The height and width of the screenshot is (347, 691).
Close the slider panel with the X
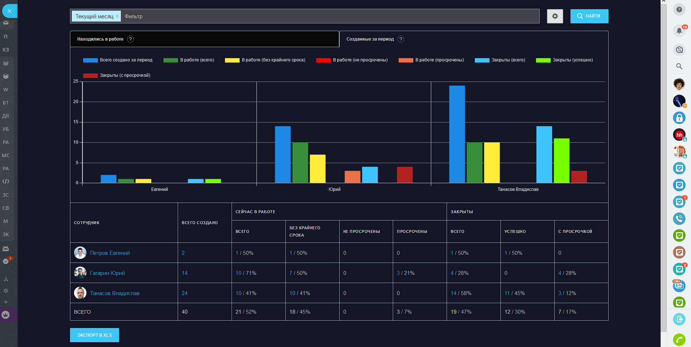(x=10, y=11)
